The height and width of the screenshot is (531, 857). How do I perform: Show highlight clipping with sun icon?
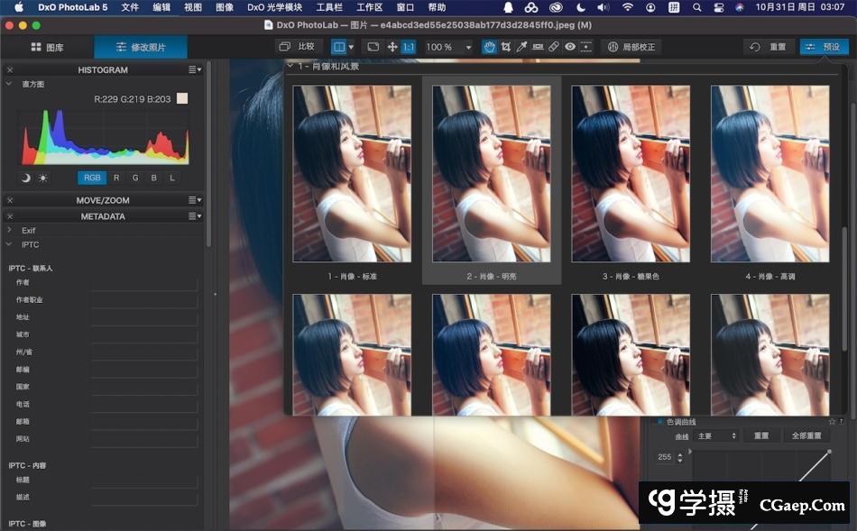(42, 178)
